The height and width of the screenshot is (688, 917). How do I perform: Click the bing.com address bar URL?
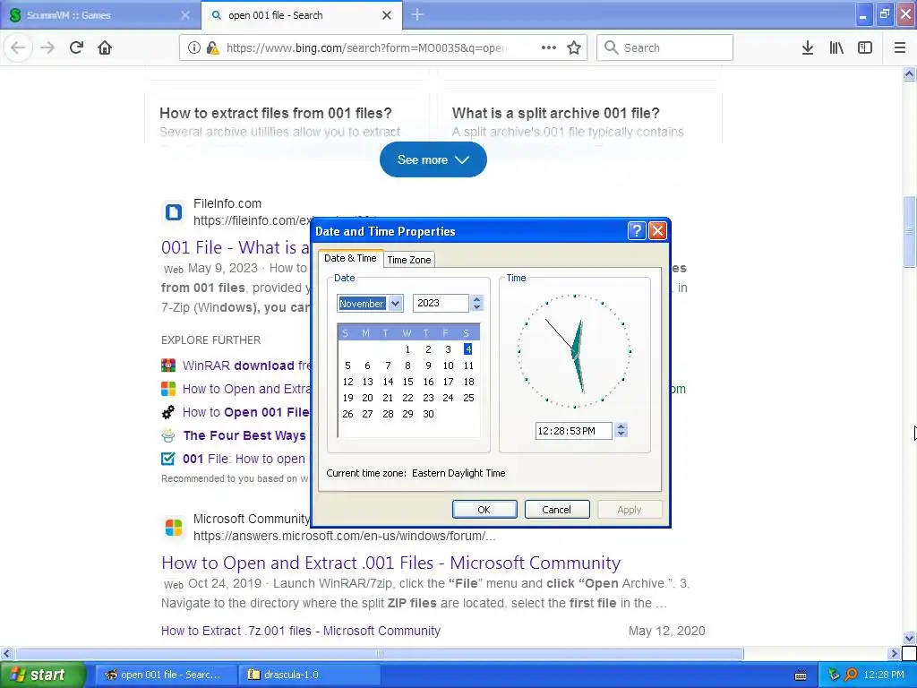[366, 48]
